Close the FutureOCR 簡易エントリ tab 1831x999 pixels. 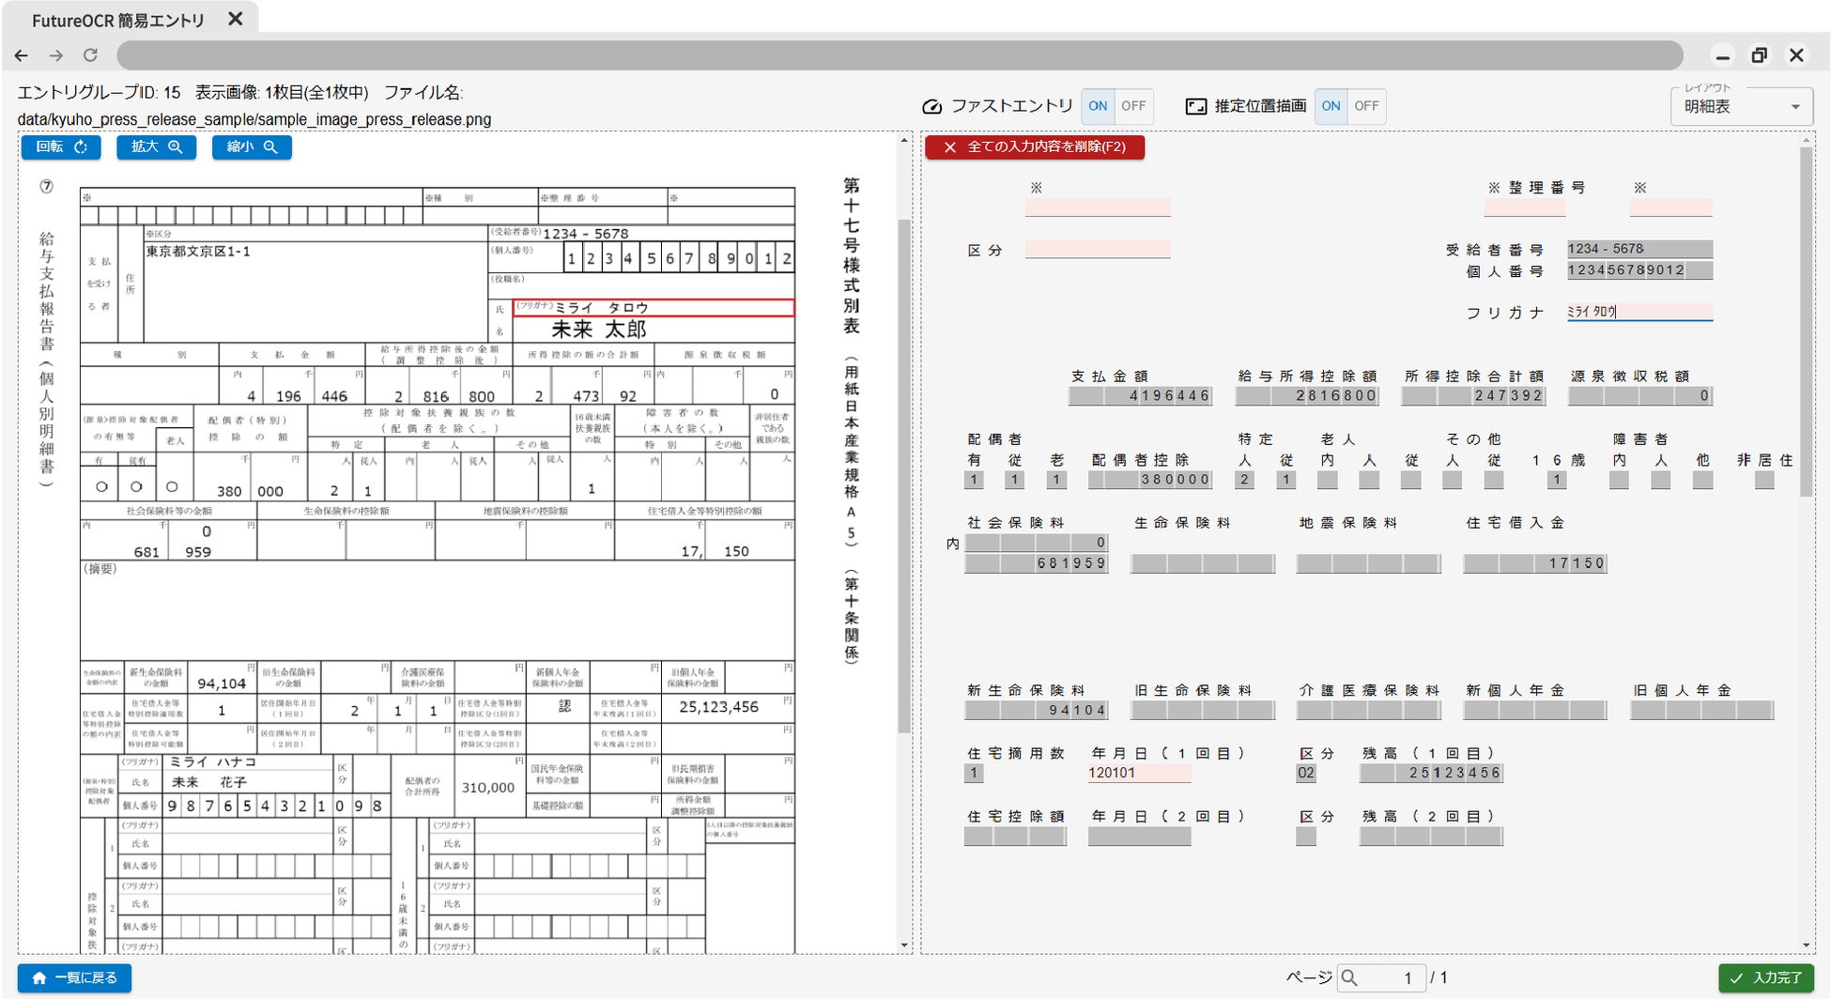point(235,19)
